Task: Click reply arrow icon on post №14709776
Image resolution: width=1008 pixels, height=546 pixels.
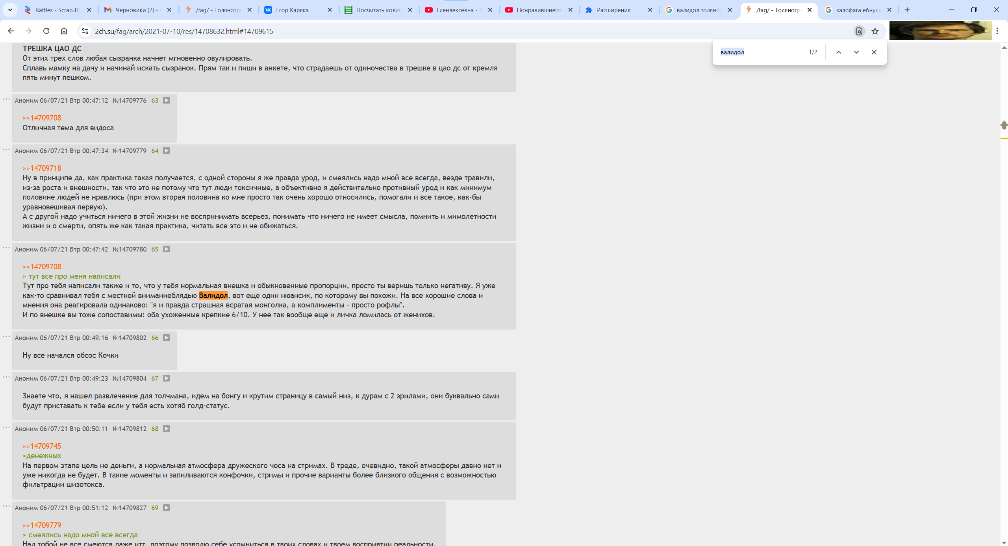Action: (167, 100)
